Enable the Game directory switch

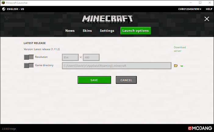[29, 65]
